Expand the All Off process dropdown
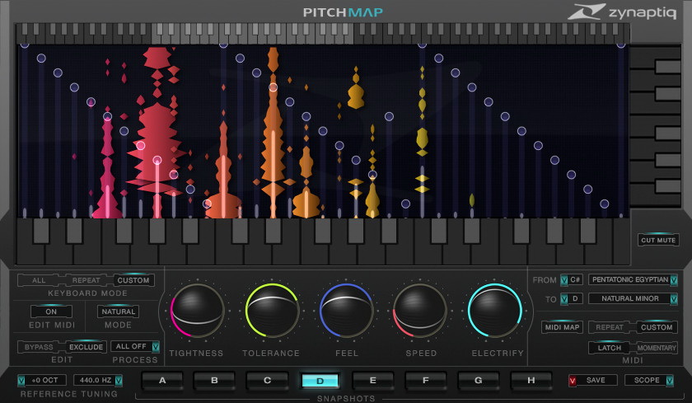 point(136,347)
